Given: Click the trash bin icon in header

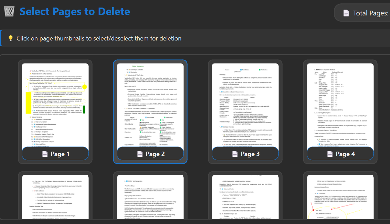Looking at the screenshot, I should pos(9,11).
